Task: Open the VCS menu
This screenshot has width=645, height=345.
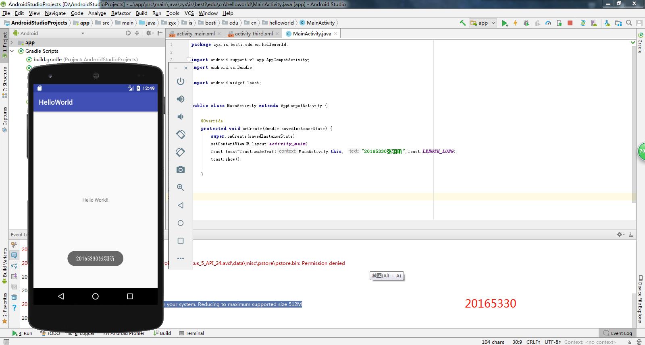Action: (189, 13)
